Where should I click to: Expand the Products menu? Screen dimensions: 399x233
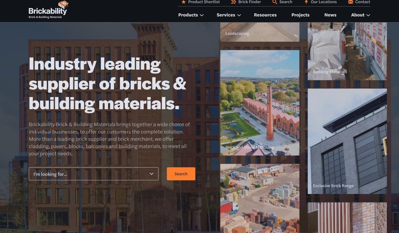point(191,15)
